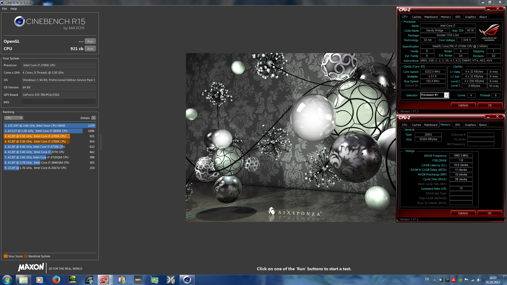Click the empty Info field
Screen dimensions: 507x285
click(59, 102)
